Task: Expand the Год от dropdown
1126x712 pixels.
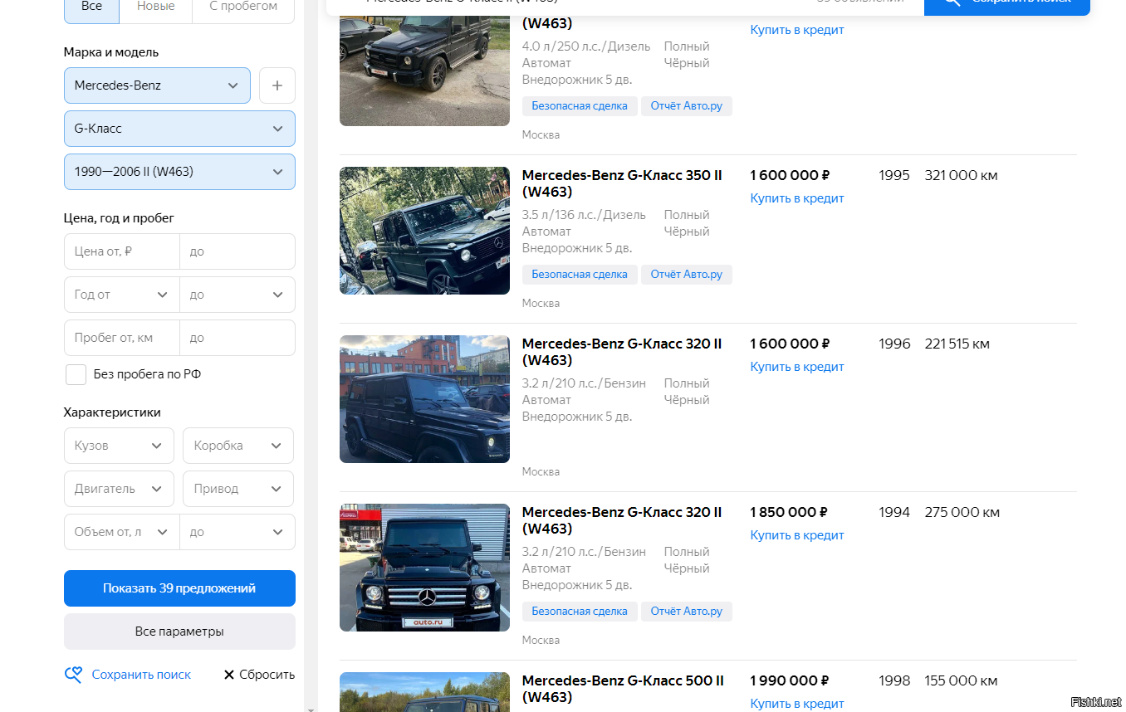Action: point(121,295)
